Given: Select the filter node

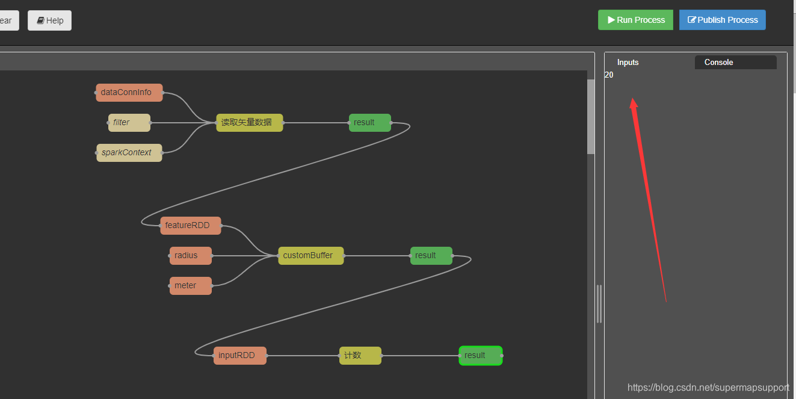Looking at the screenshot, I should coord(129,123).
